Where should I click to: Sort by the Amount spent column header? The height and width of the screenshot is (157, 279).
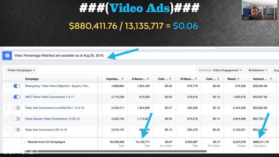pos(260,79)
